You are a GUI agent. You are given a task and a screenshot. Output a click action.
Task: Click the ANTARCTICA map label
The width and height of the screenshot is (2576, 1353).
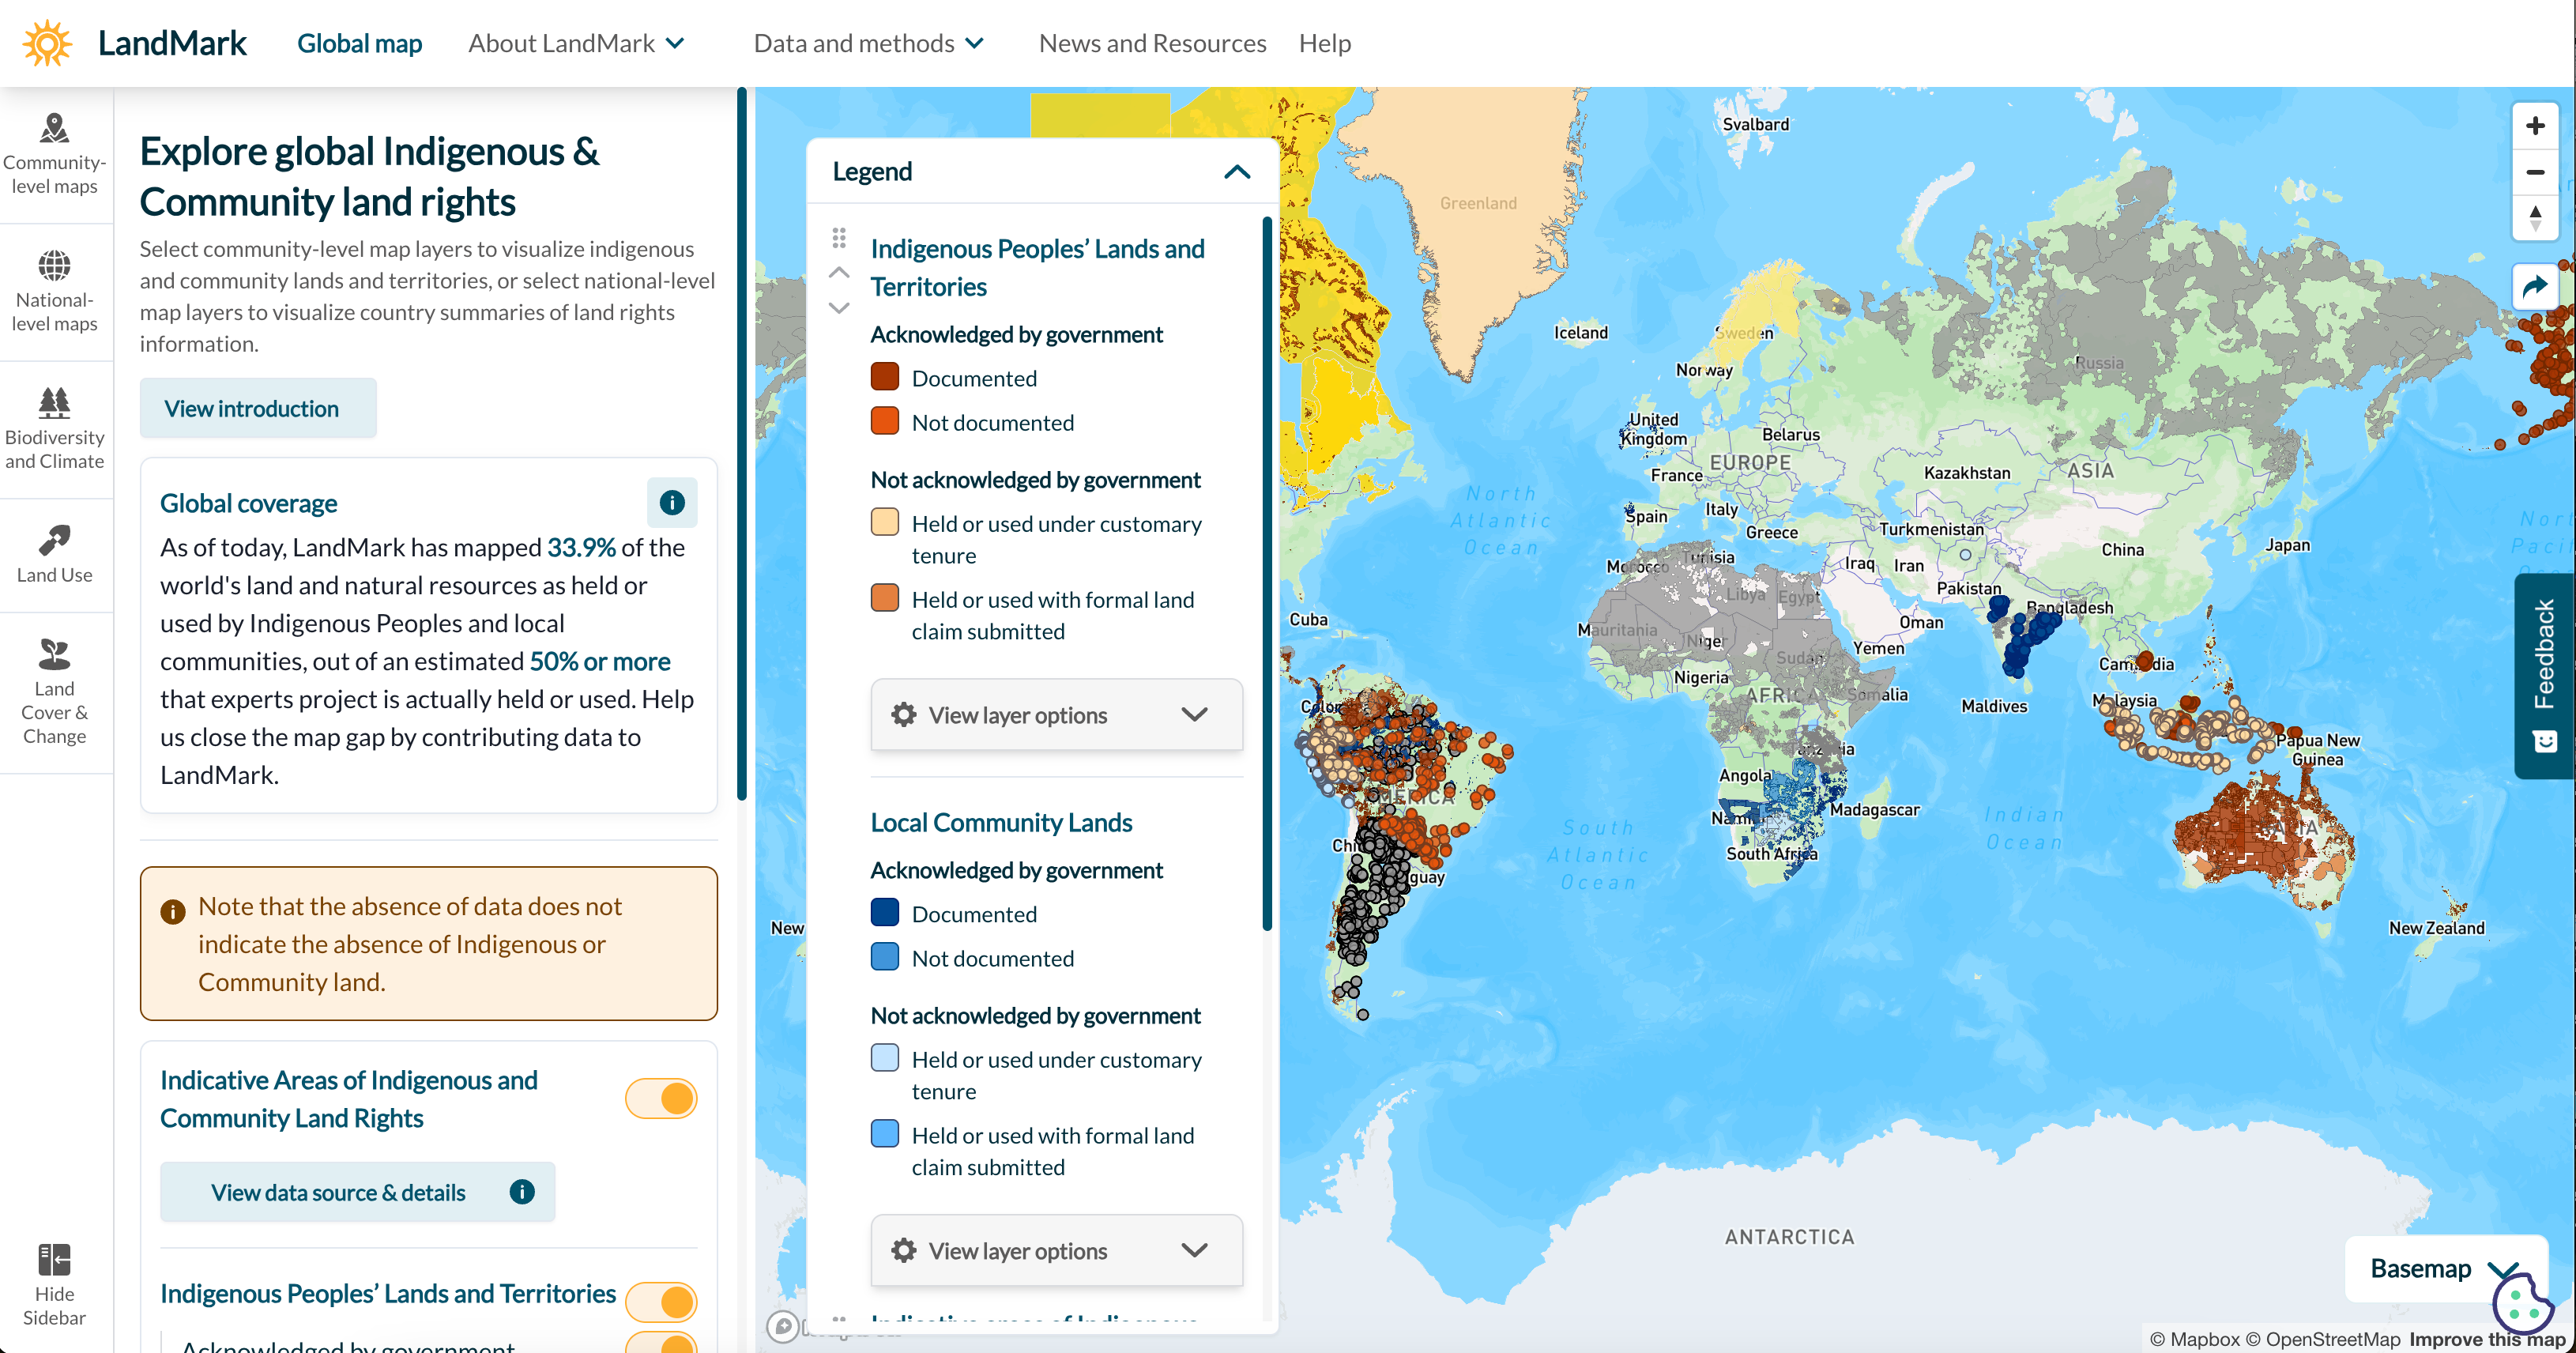(x=1789, y=1237)
